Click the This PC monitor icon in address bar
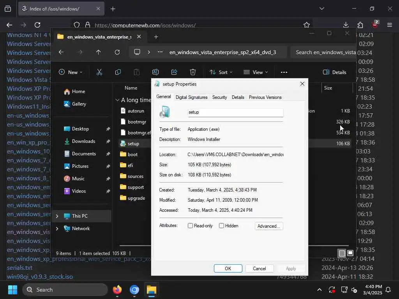 137,52
